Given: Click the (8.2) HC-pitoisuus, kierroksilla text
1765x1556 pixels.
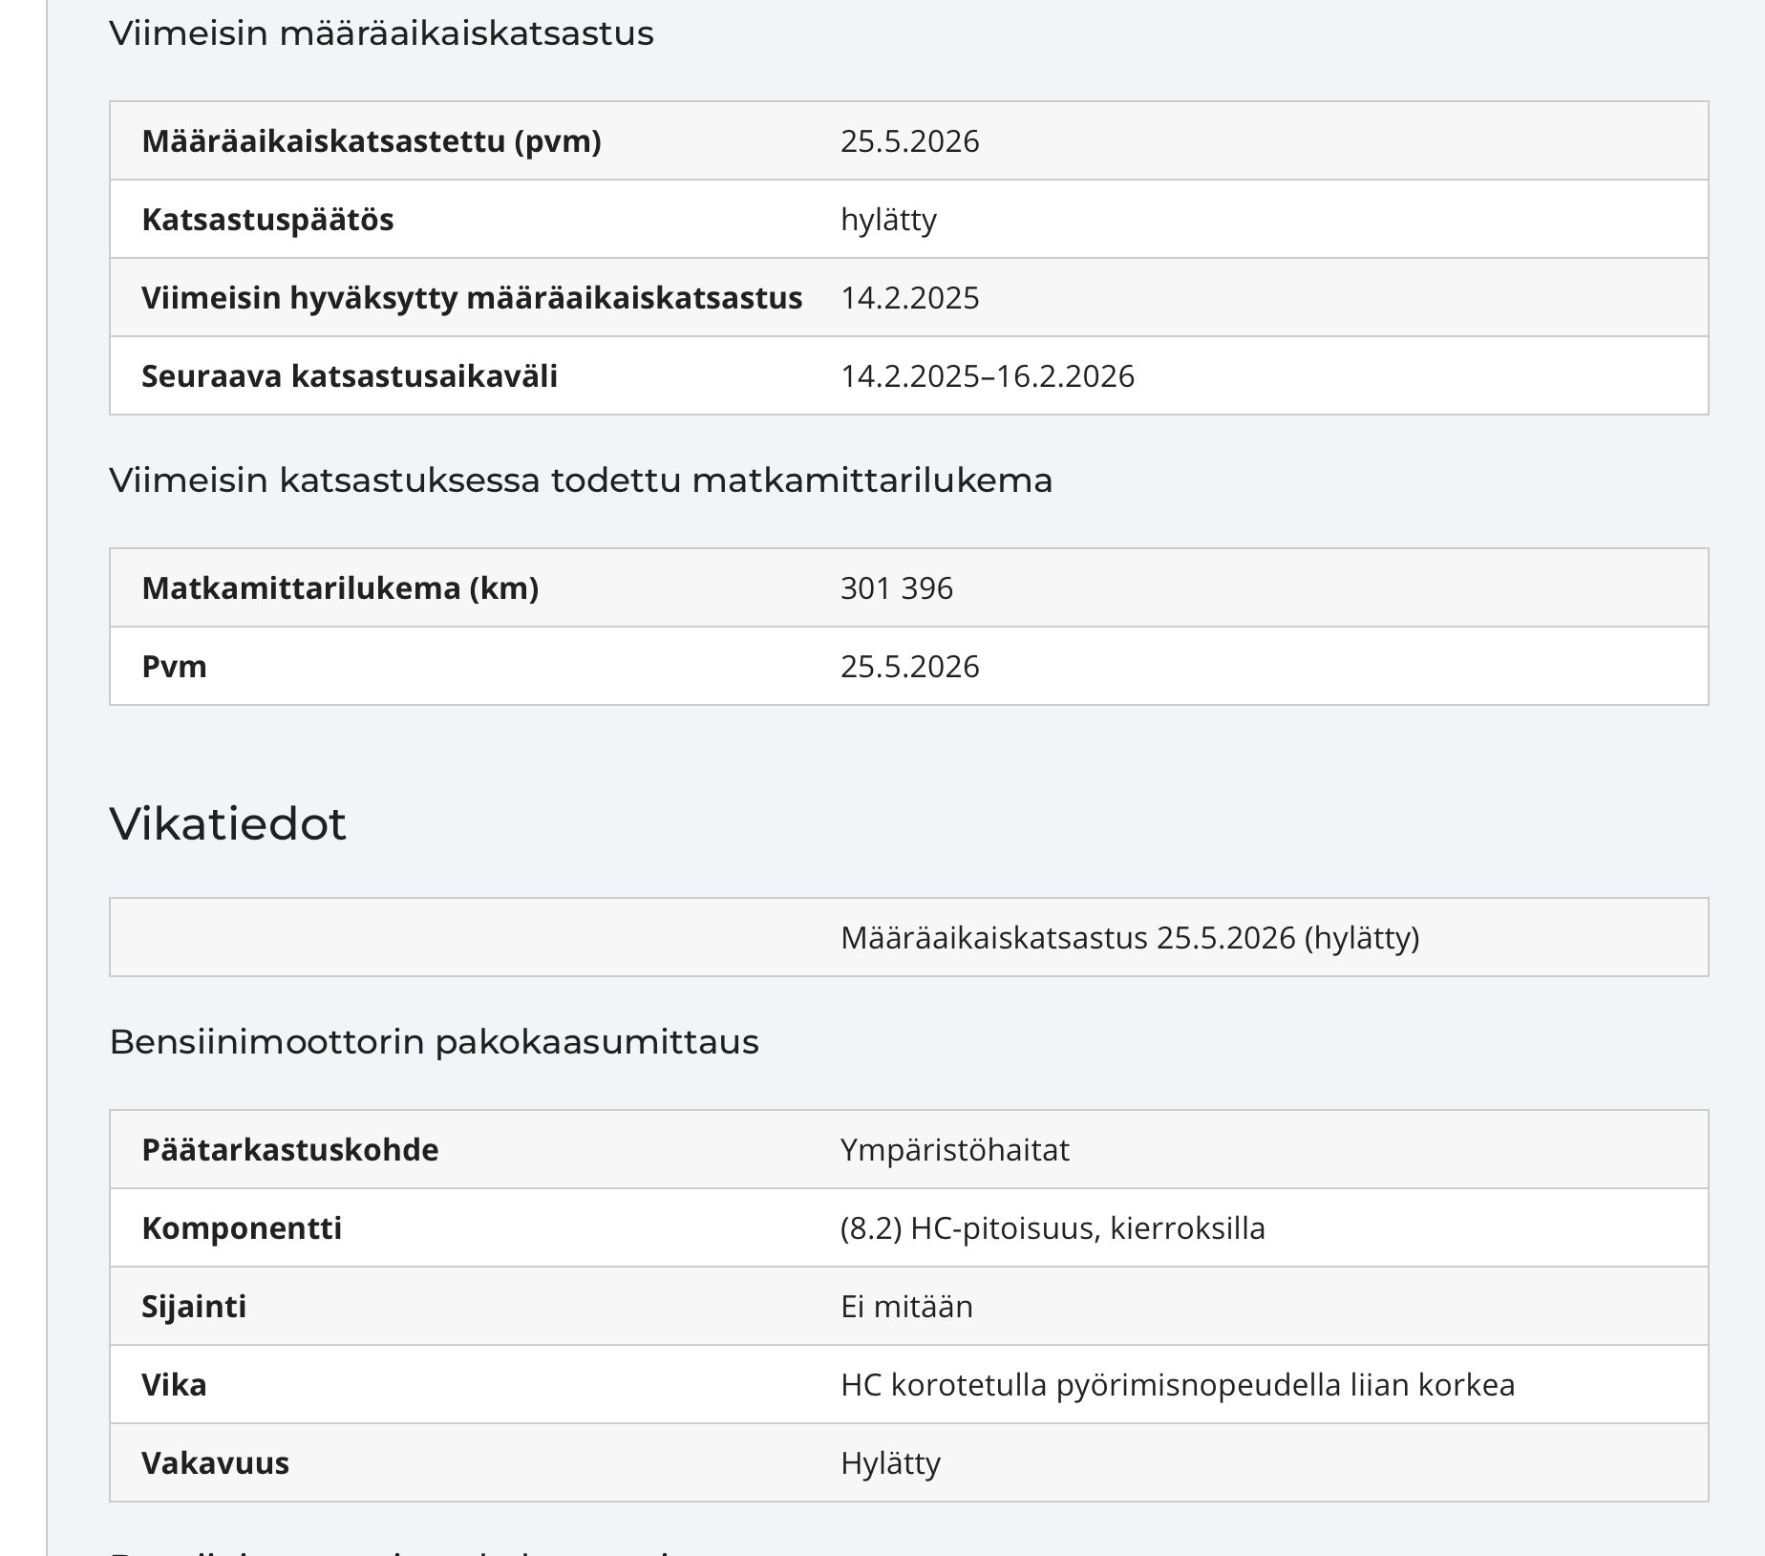Looking at the screenshot, I should coord(1053,1228).
